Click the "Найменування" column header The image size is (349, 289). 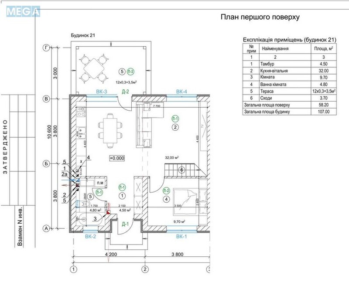[275, 49]
